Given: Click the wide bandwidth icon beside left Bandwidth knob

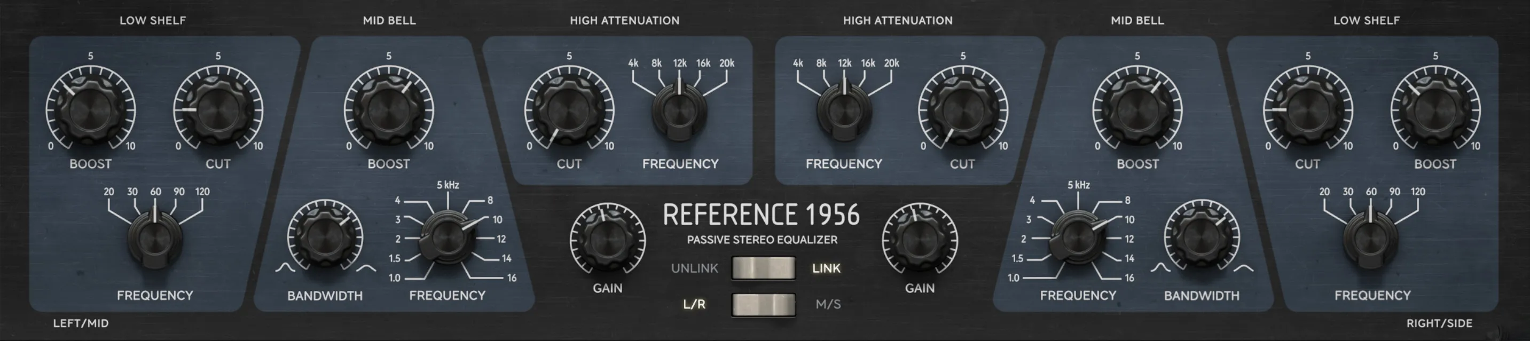Looking at the screenshot, I should 366,268.
